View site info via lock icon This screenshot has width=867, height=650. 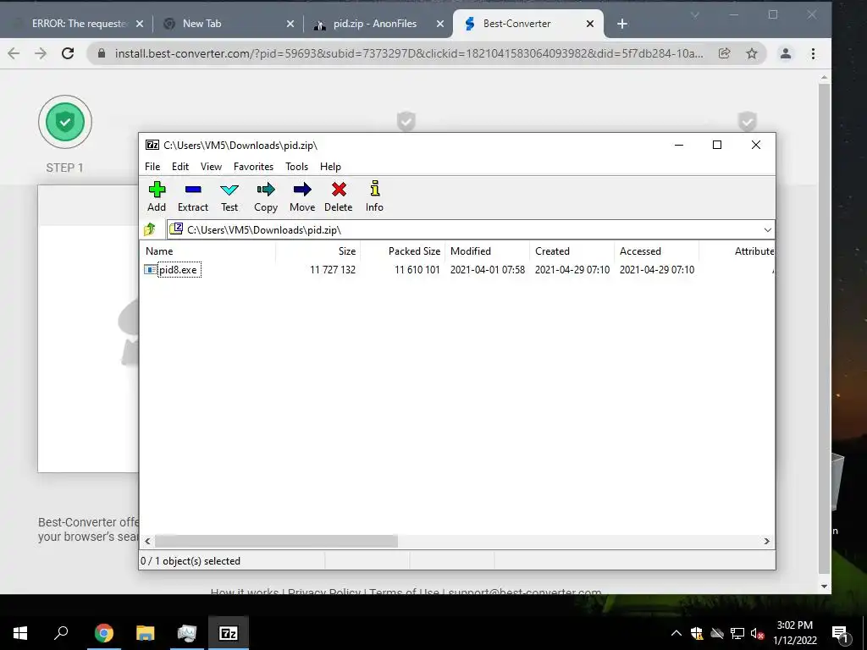click(102, 53)
